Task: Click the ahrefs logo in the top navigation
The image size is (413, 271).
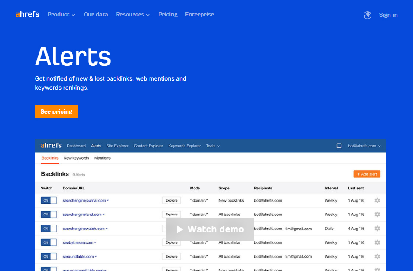Action: [27, 14]
